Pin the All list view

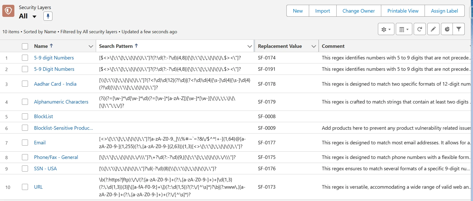48,16
